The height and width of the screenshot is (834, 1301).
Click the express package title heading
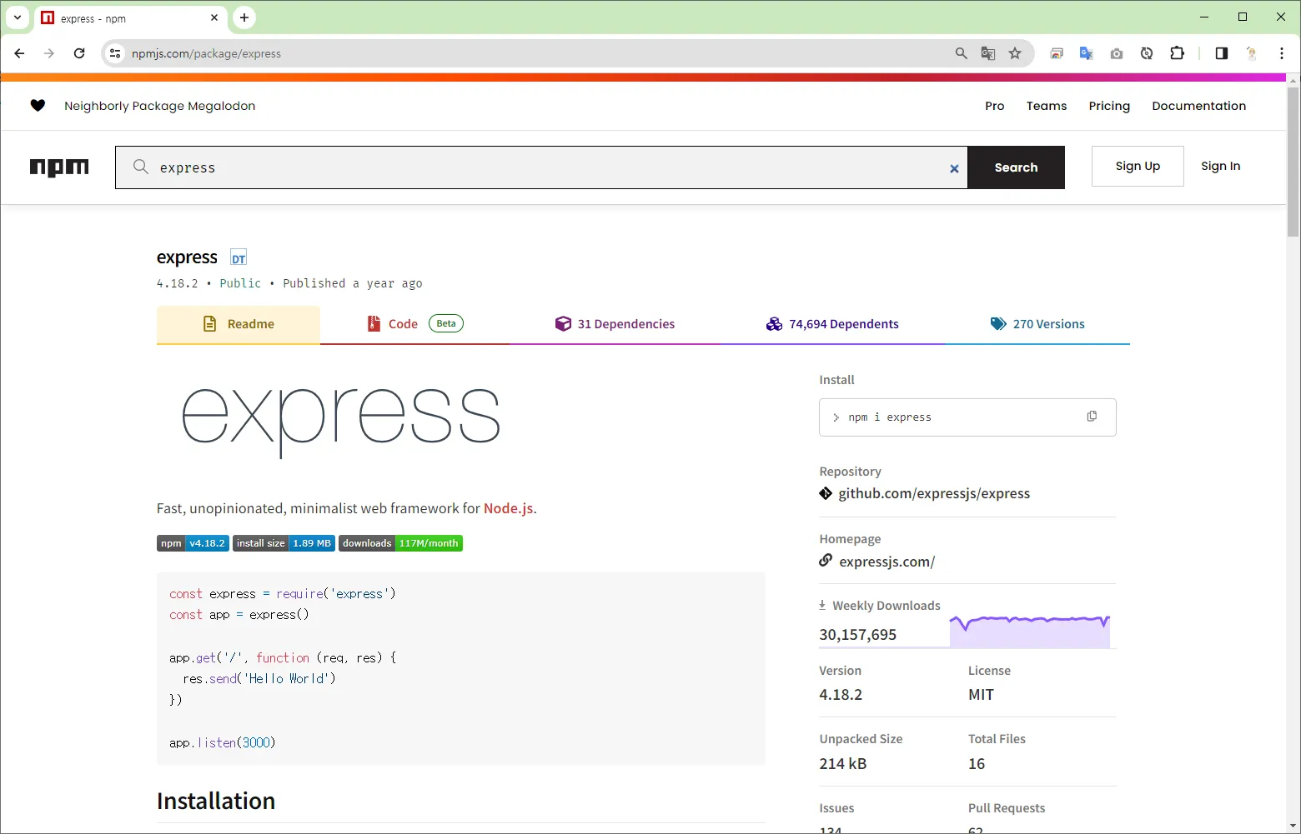pos(187,257)
